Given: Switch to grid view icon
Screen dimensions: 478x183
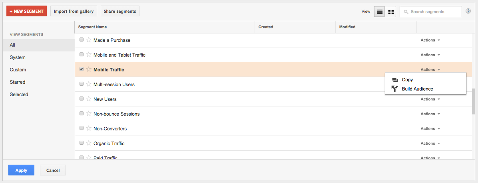Looking at the screenshot, I should click(390, 12).
